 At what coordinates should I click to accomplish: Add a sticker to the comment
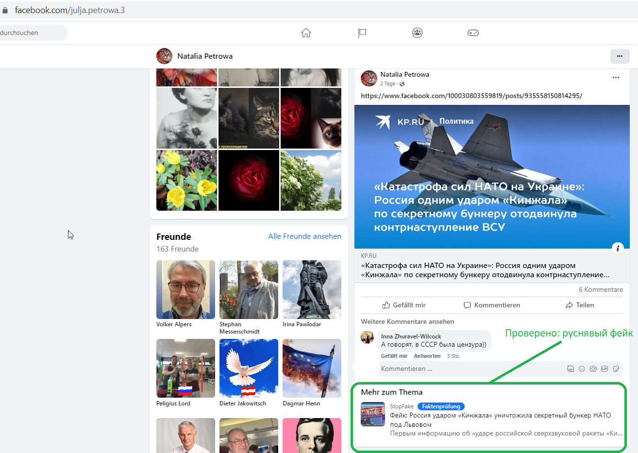pyautogui.click(x=616, y=369)
